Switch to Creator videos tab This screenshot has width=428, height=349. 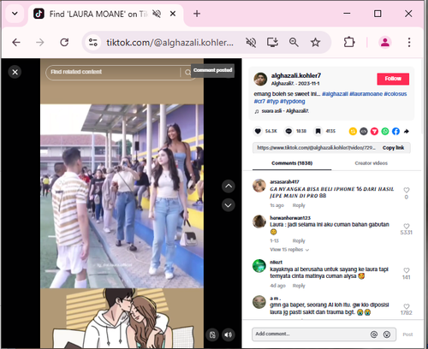pyautogui.click(x=371, y=163)
